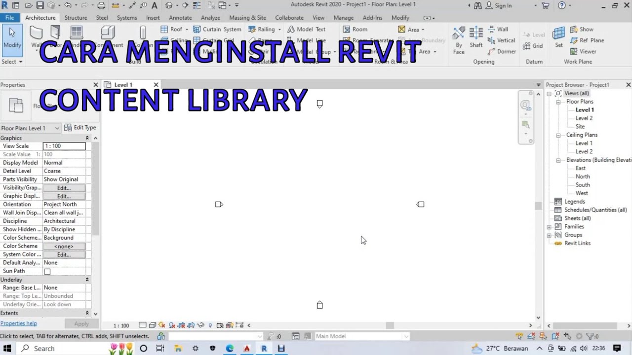Open the North elevation view
The image size is (632, 355).
582,177
